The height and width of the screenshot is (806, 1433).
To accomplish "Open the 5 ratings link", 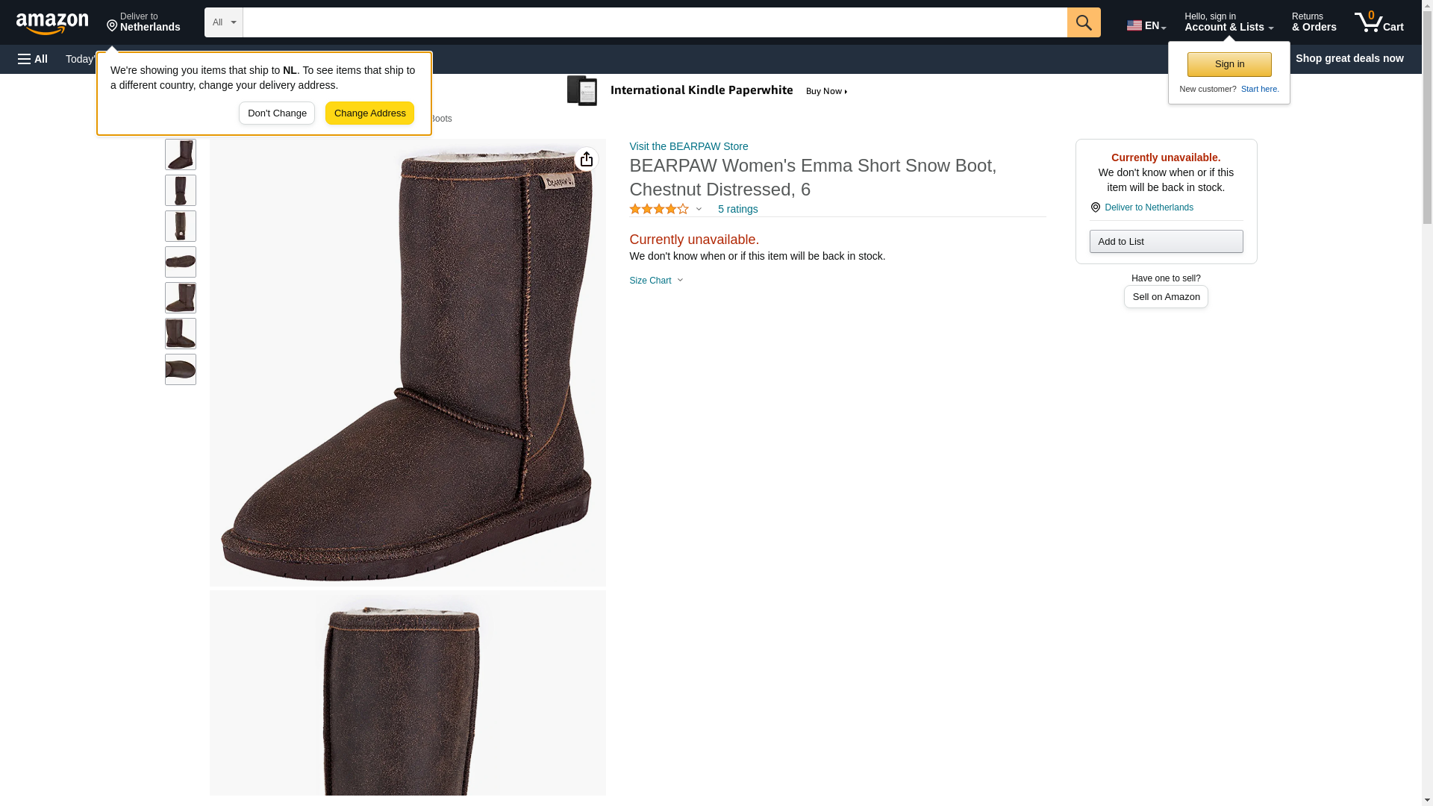I will 737,209.
